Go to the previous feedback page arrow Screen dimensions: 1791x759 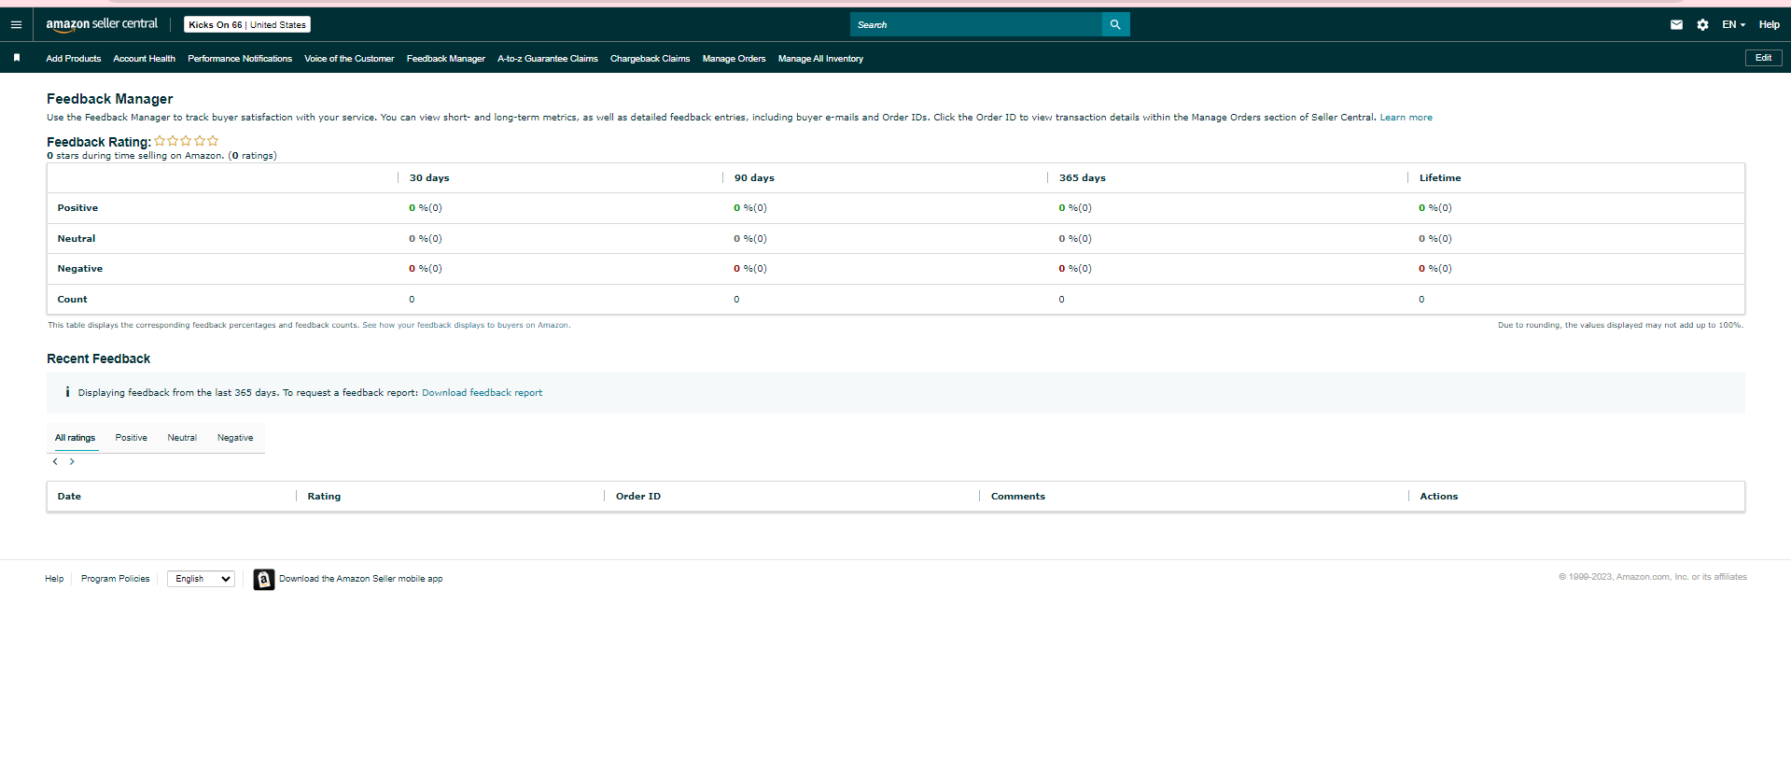click(x=55, y=461)
